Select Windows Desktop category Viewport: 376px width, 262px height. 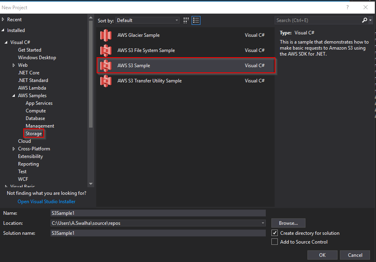pos(37,58)
